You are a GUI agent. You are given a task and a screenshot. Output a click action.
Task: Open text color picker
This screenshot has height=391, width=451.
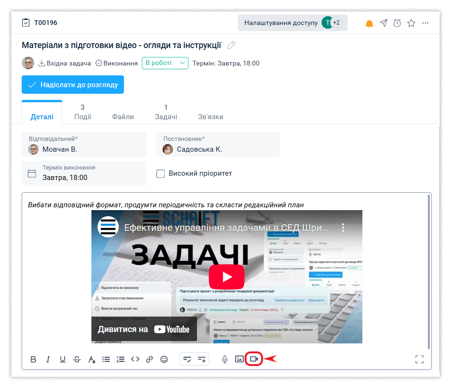coord(92,359)
